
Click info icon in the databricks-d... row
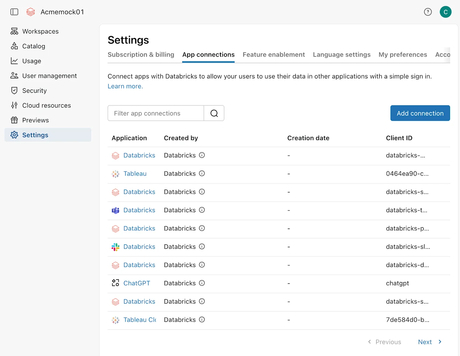coord(202,265)
